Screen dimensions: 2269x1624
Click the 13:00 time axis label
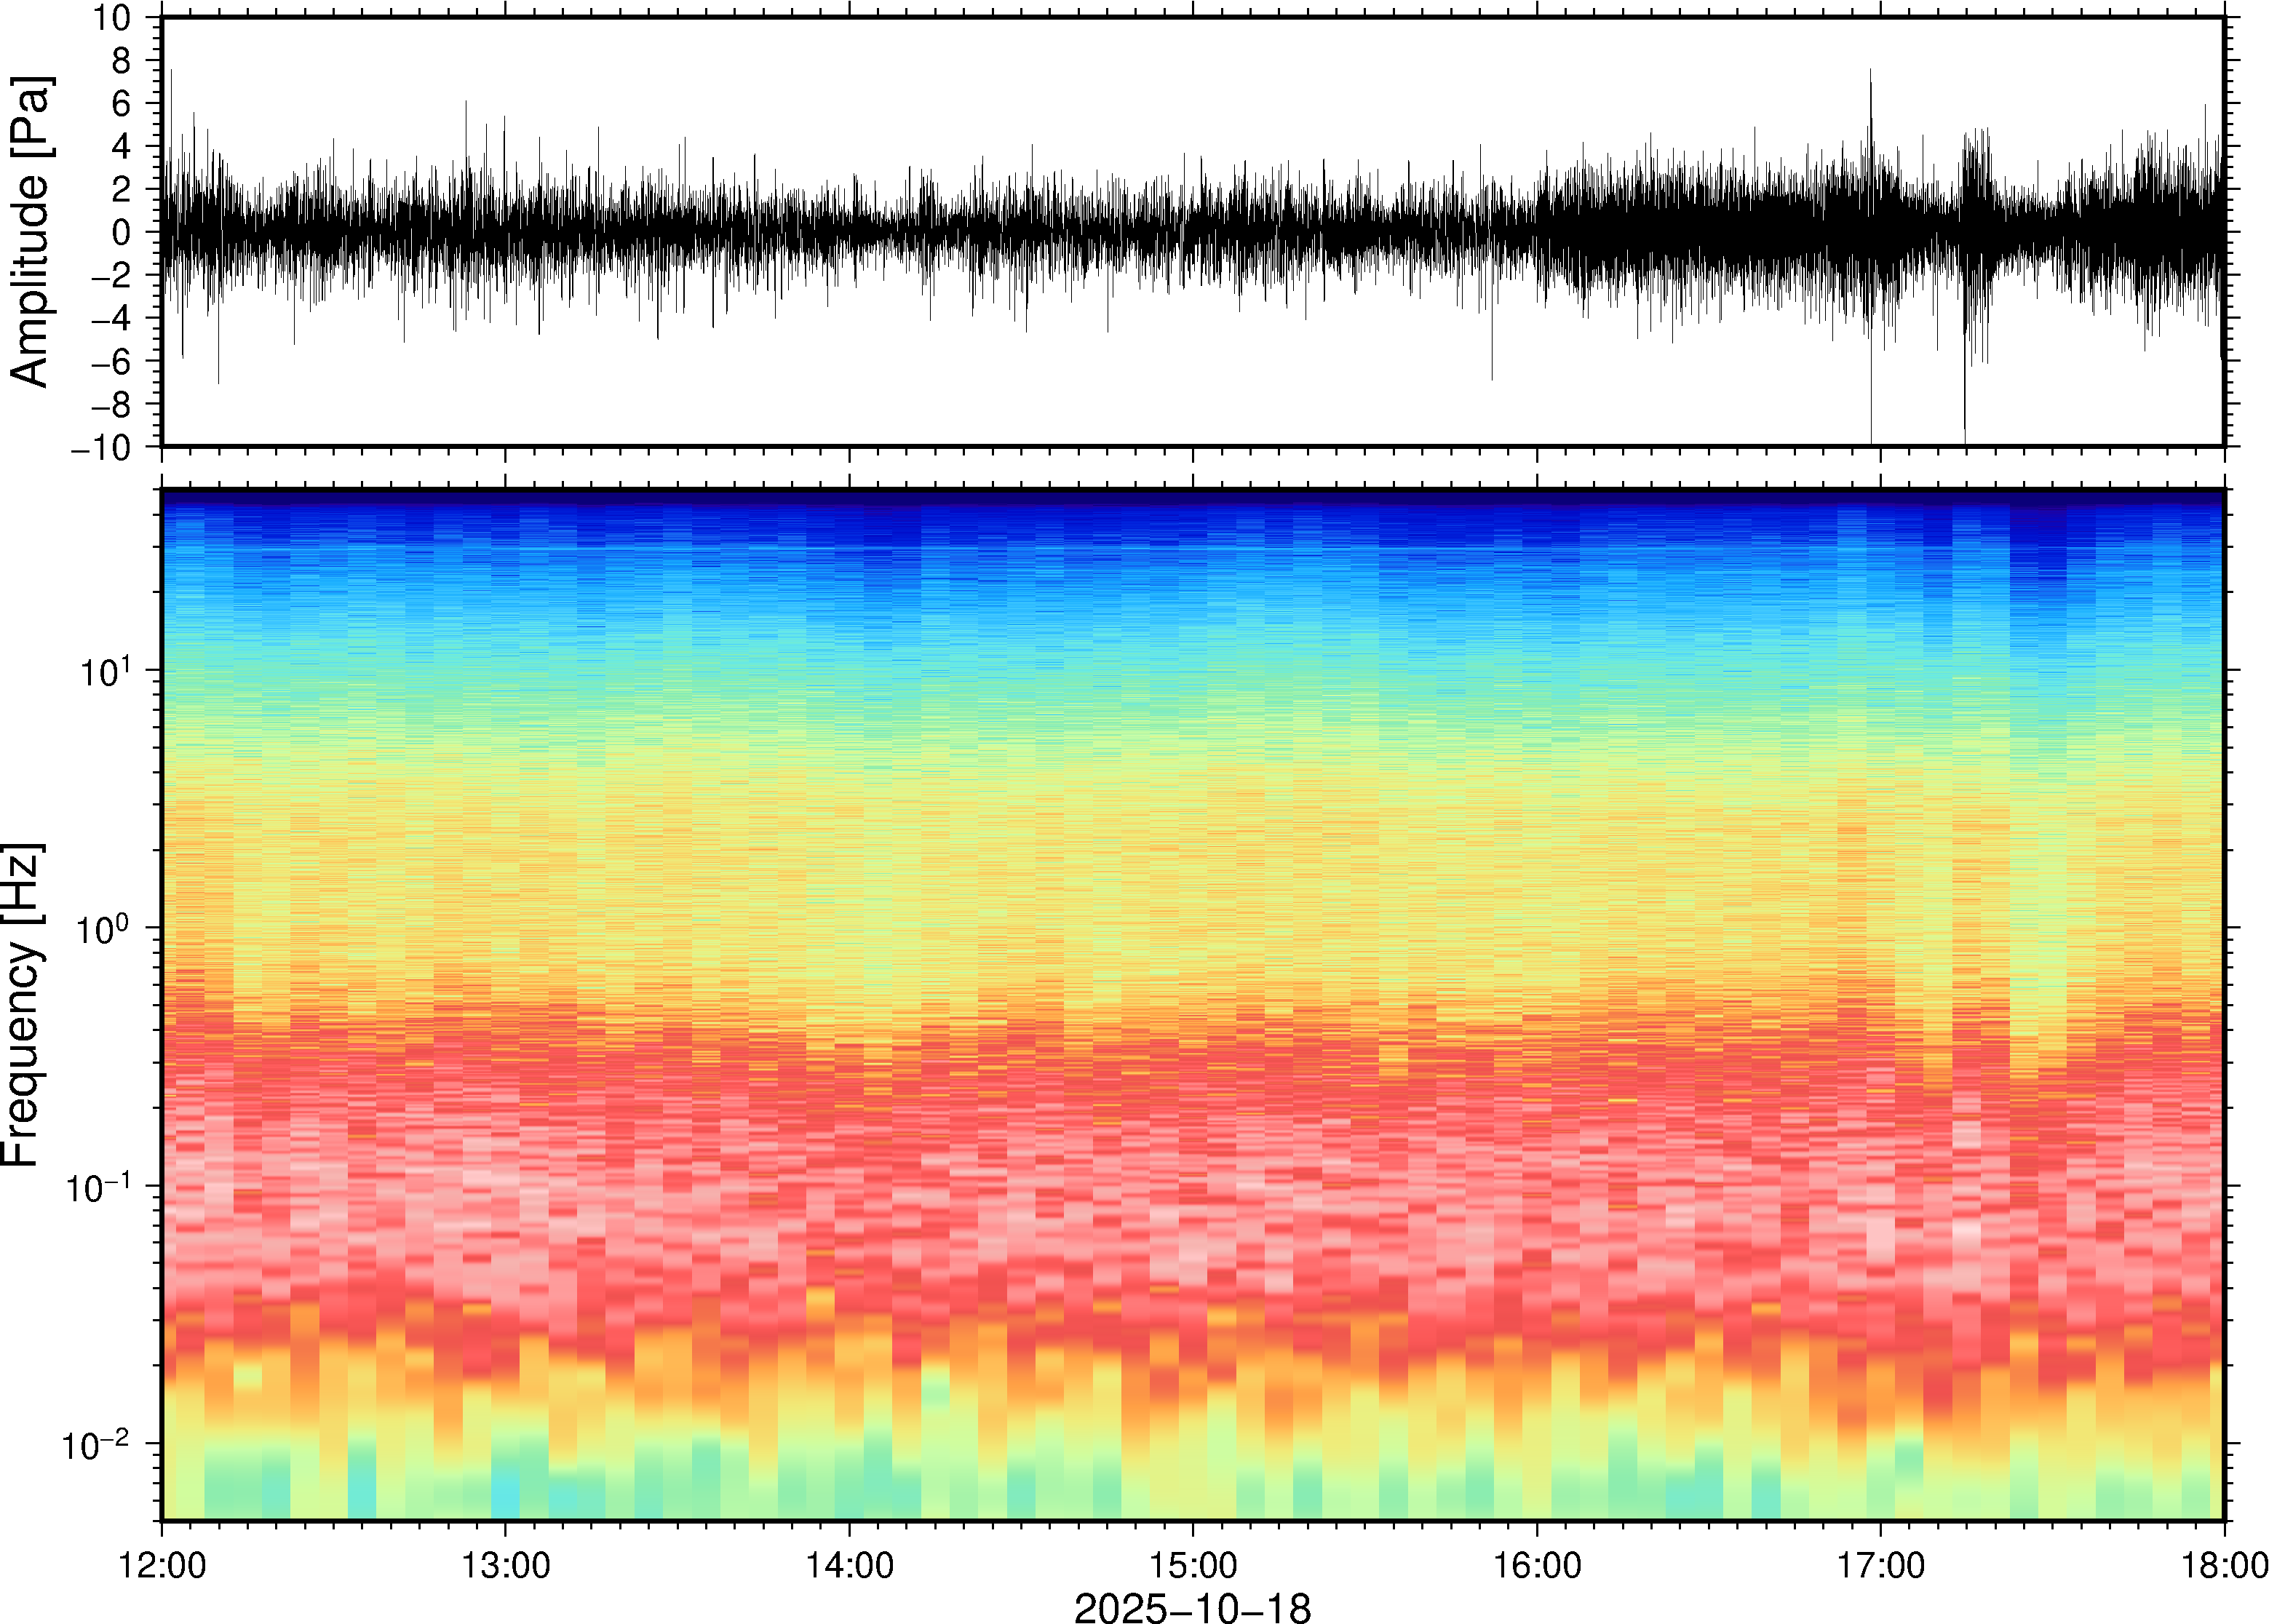point(505,1565)
